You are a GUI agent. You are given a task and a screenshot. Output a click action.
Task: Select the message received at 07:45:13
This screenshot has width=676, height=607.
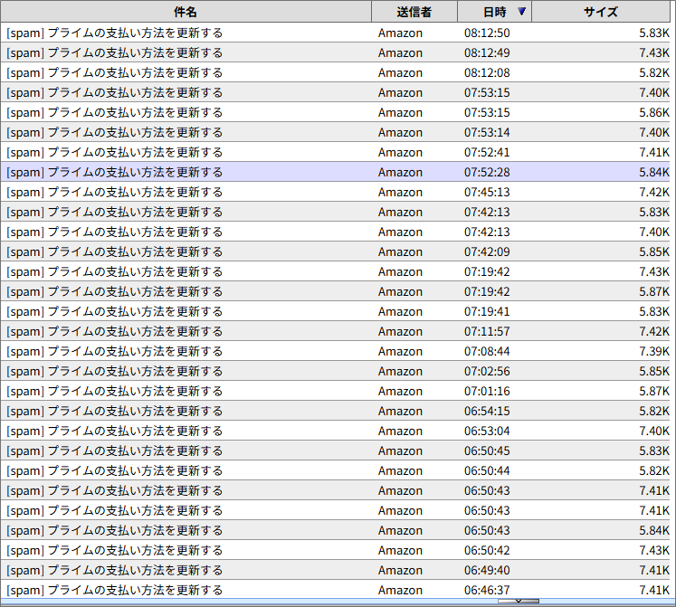[336, 192]
